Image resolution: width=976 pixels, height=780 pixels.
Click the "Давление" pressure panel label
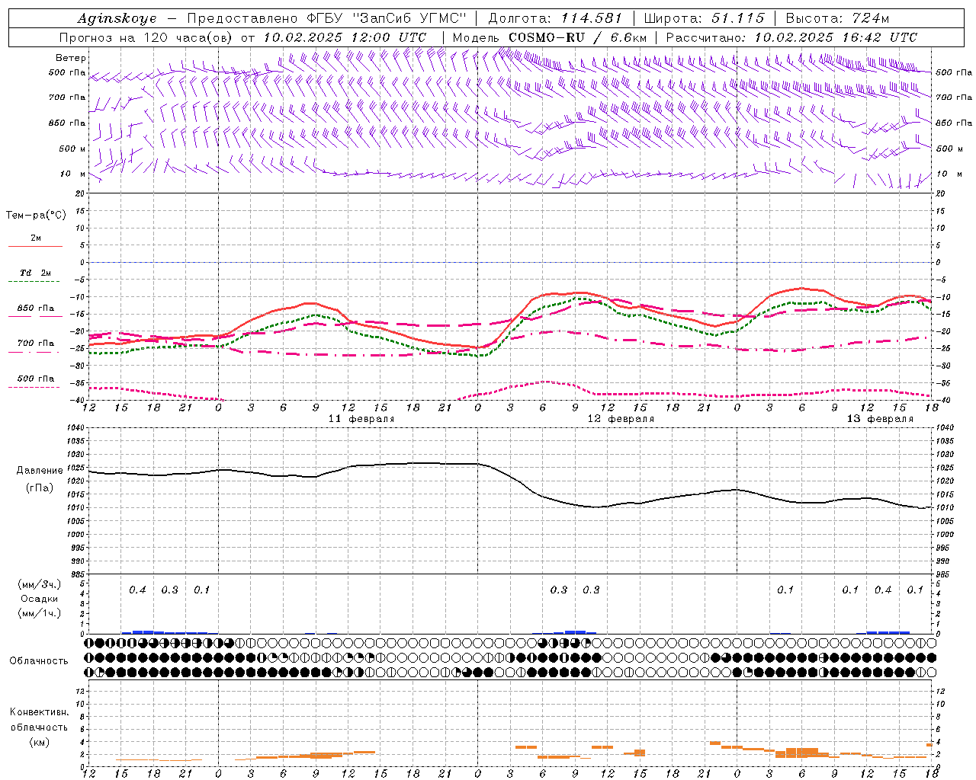coord(40,471)
